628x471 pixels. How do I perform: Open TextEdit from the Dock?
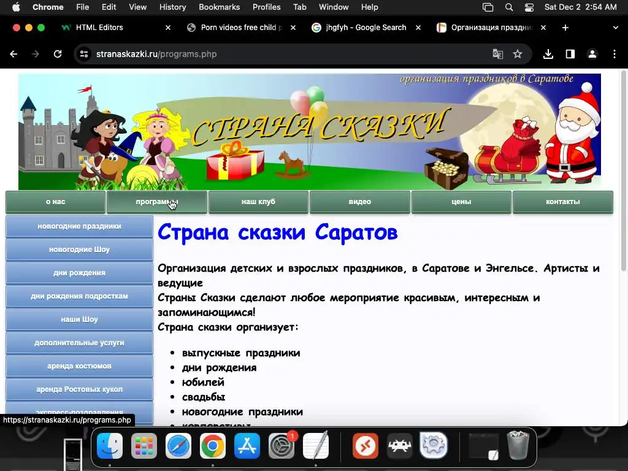pyautogui.click(x=316, y=445)
